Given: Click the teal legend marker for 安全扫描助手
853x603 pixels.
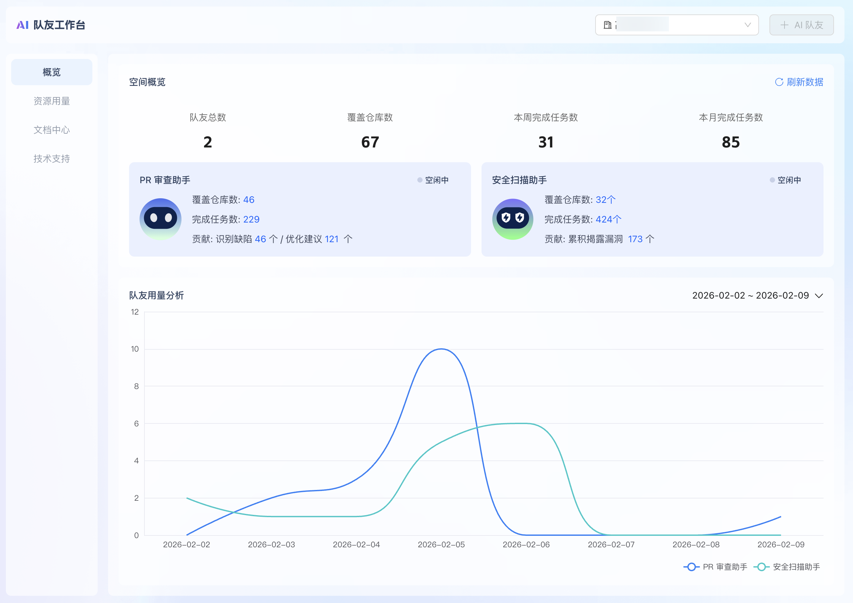Looking at the screenshot, I should click(x=761, y=567).
